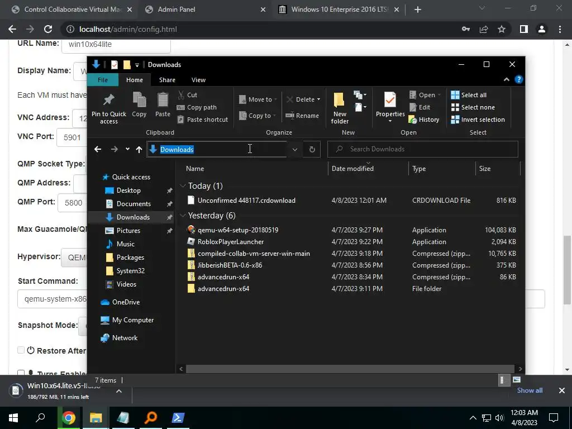Screen dimensions: 572x429
Task: Click Rename in the Organize group
Action: pos(302,116)
